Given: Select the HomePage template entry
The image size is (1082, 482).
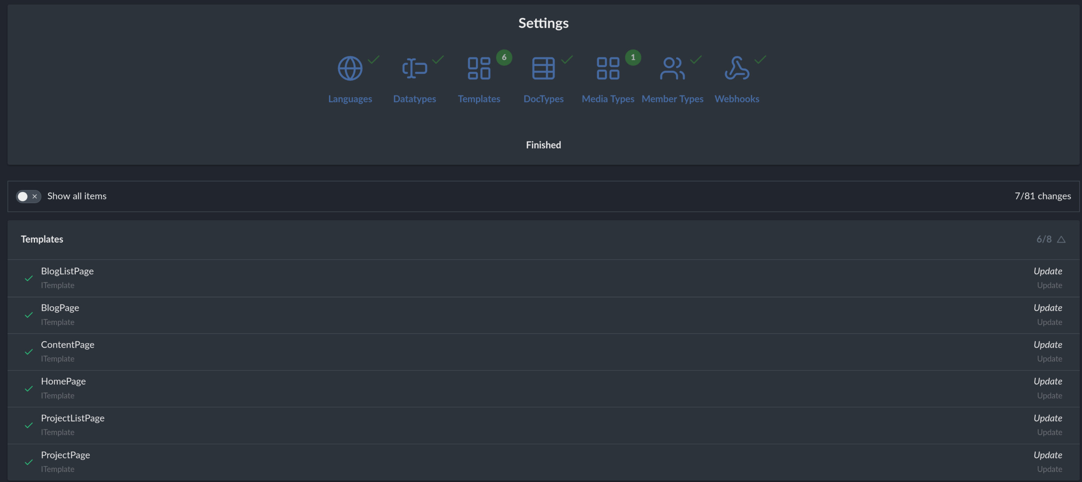Looking at the screenshot, I should coord(63,381).
